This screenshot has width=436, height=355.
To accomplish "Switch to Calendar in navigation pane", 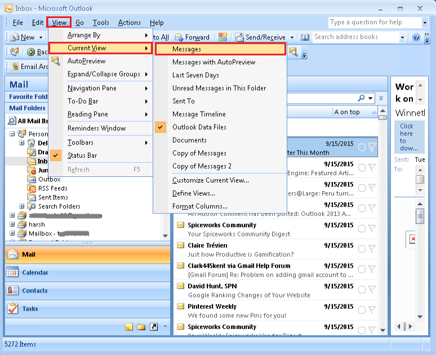I will pyautogui.click(x=87, y=272).
